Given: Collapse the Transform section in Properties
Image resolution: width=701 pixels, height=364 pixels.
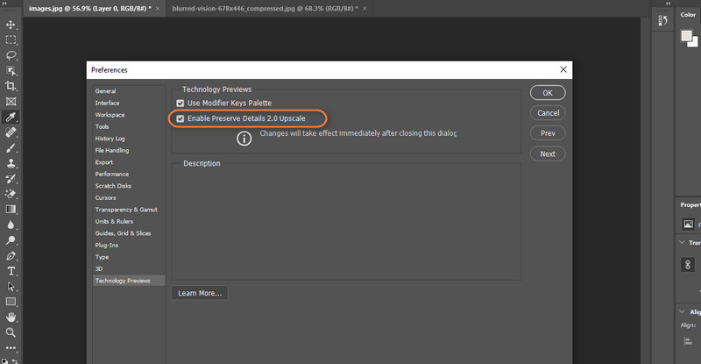Looking at the screenshot, I should coord(683,242).
